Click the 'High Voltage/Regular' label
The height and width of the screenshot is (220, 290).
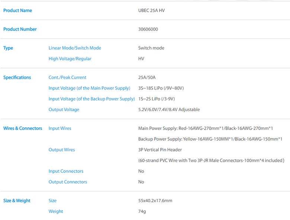70,59
